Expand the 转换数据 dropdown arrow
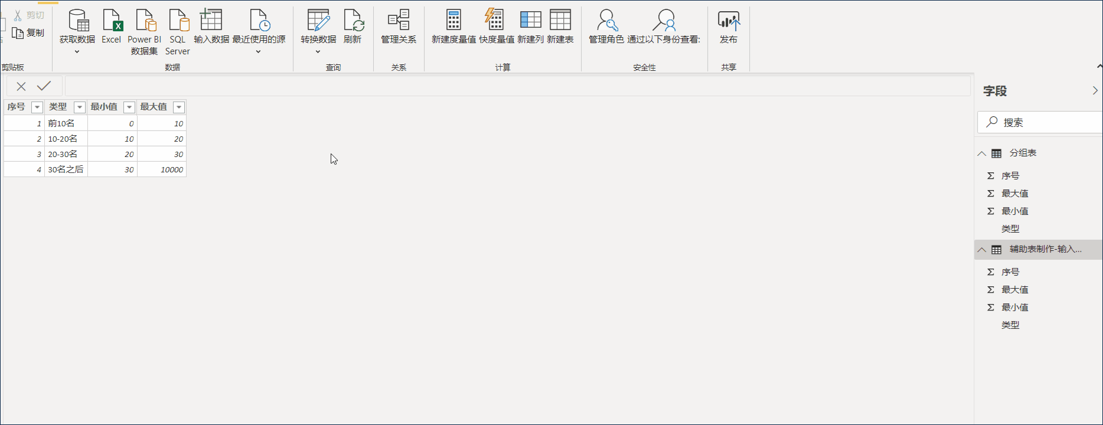Image resolution: width=1103 pixels, height=425 pixels. pyautogui.click(x=318, y=52)
